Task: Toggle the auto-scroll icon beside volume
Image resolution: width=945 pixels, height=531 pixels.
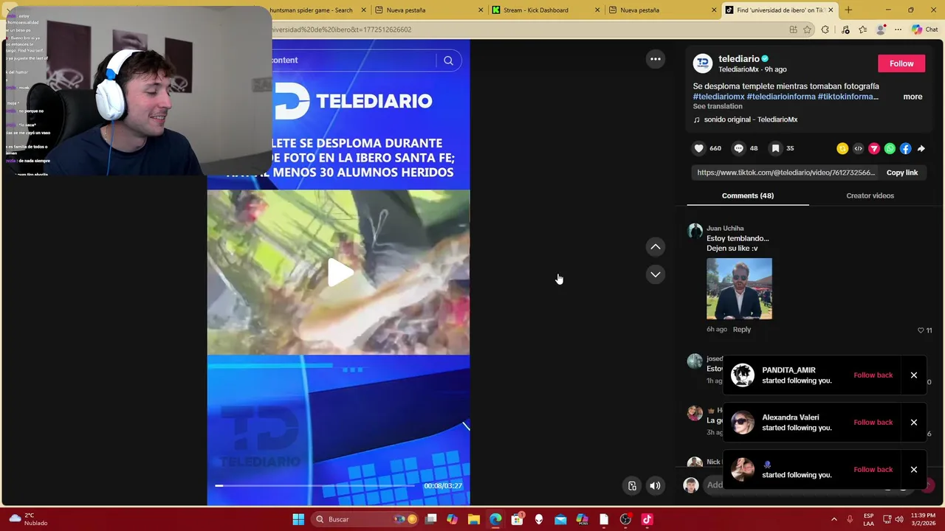Action: pyautogui.click(x=632, y=485)
